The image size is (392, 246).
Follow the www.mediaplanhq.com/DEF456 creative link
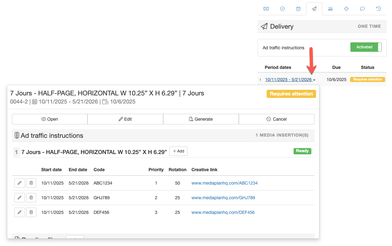click(223, 212)
